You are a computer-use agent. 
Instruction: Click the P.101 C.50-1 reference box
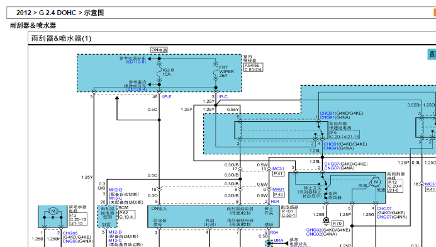289,214
